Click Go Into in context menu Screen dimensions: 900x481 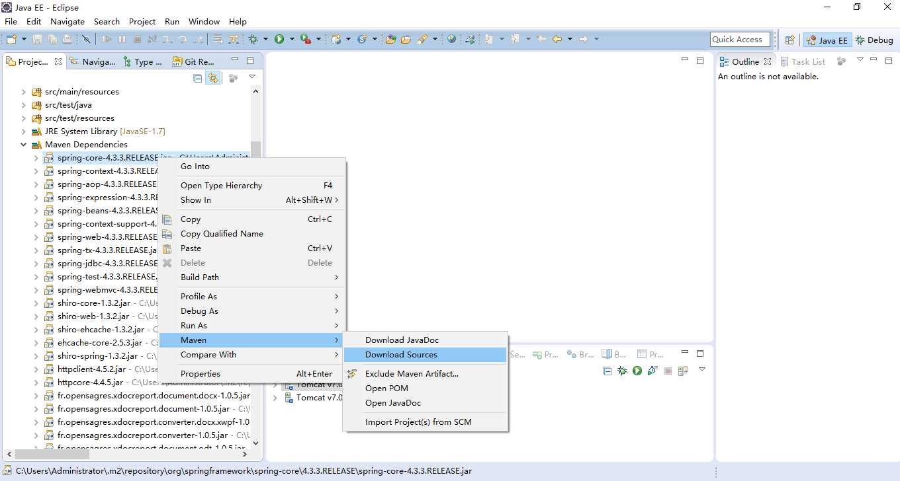tap(251, 166)
